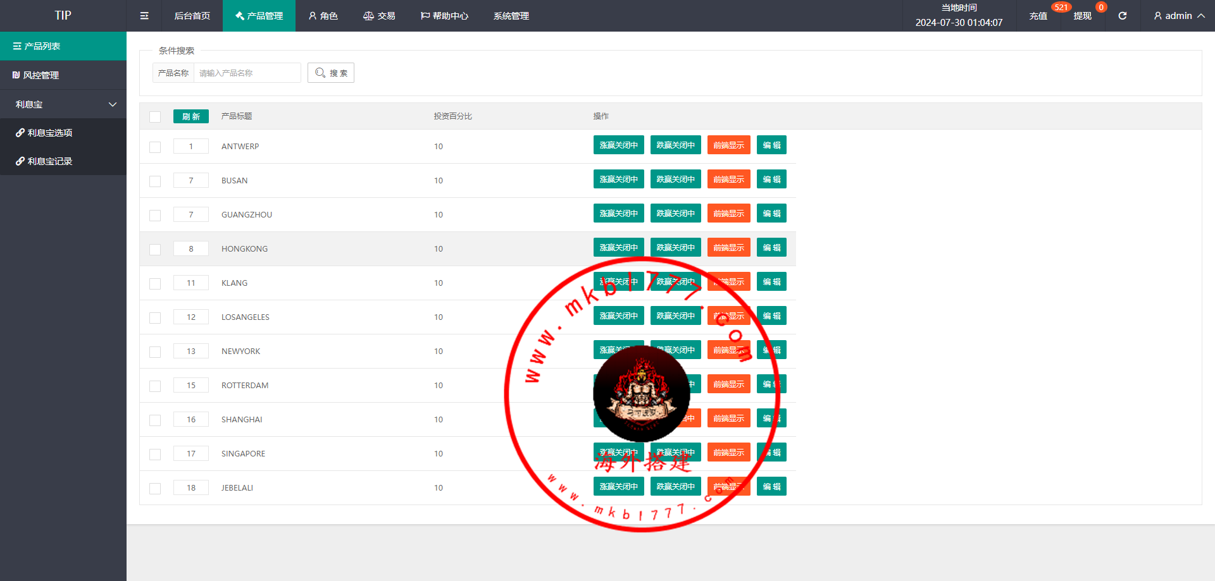Open 风控管理 in sidebar

pos(63,75)
